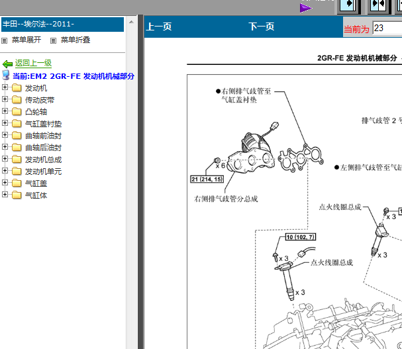Click 右侧排气歧管至气缸盖衬垫 diagram label
The height and width of the screenshot is (349, 402).
[243, 95]
